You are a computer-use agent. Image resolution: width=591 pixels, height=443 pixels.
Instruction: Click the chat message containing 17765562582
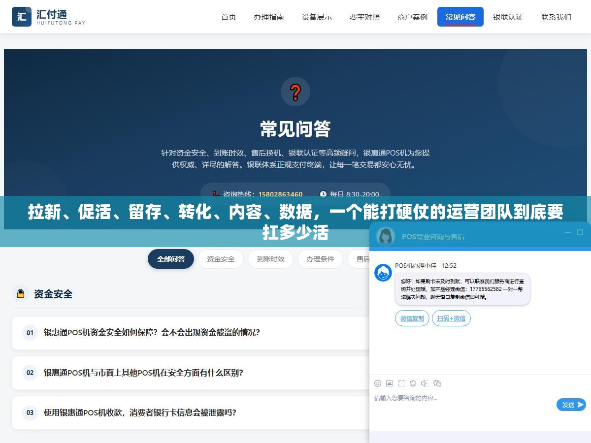[x=462, y=289]
